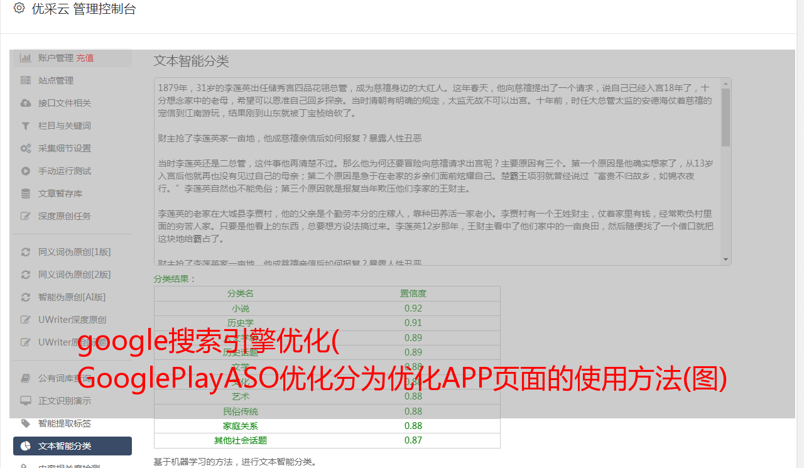The image size is (804, 468).
Task: Click the play icon for 手动运行测试
Action: coord(25,171)
